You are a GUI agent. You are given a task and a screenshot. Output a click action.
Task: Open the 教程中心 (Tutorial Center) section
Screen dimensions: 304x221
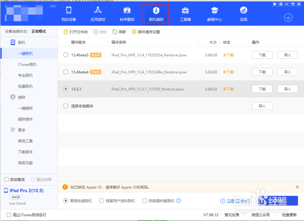click(x=214, y=14)
